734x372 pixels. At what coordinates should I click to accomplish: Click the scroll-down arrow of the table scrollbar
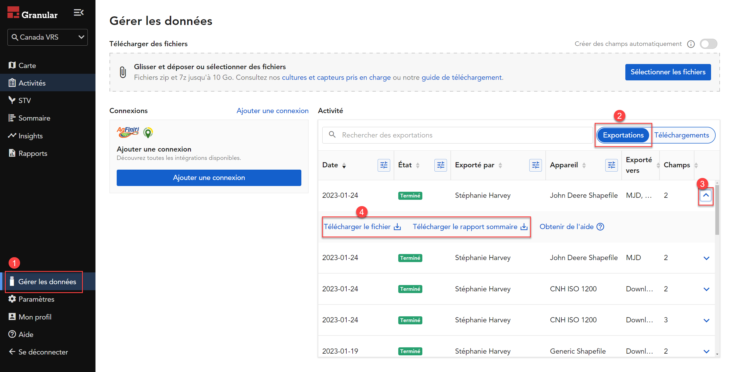click(x=717, y=354)
